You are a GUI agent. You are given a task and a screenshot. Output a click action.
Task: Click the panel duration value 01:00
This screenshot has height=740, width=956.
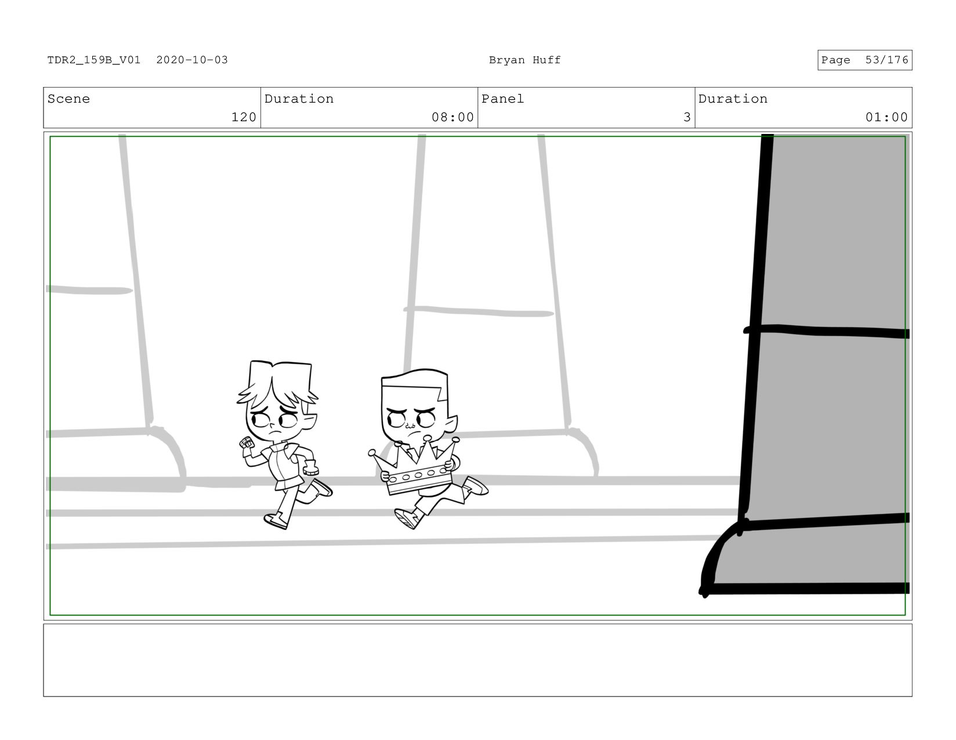click(x=886, y=117)
